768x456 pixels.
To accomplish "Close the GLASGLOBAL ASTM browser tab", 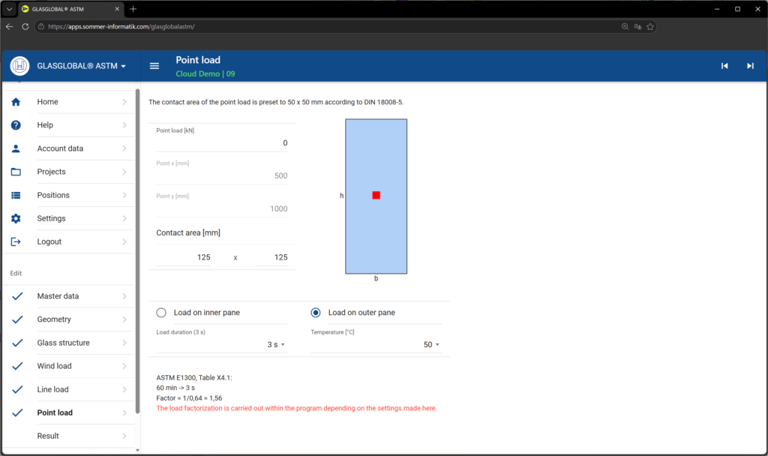I will (117, 9).
